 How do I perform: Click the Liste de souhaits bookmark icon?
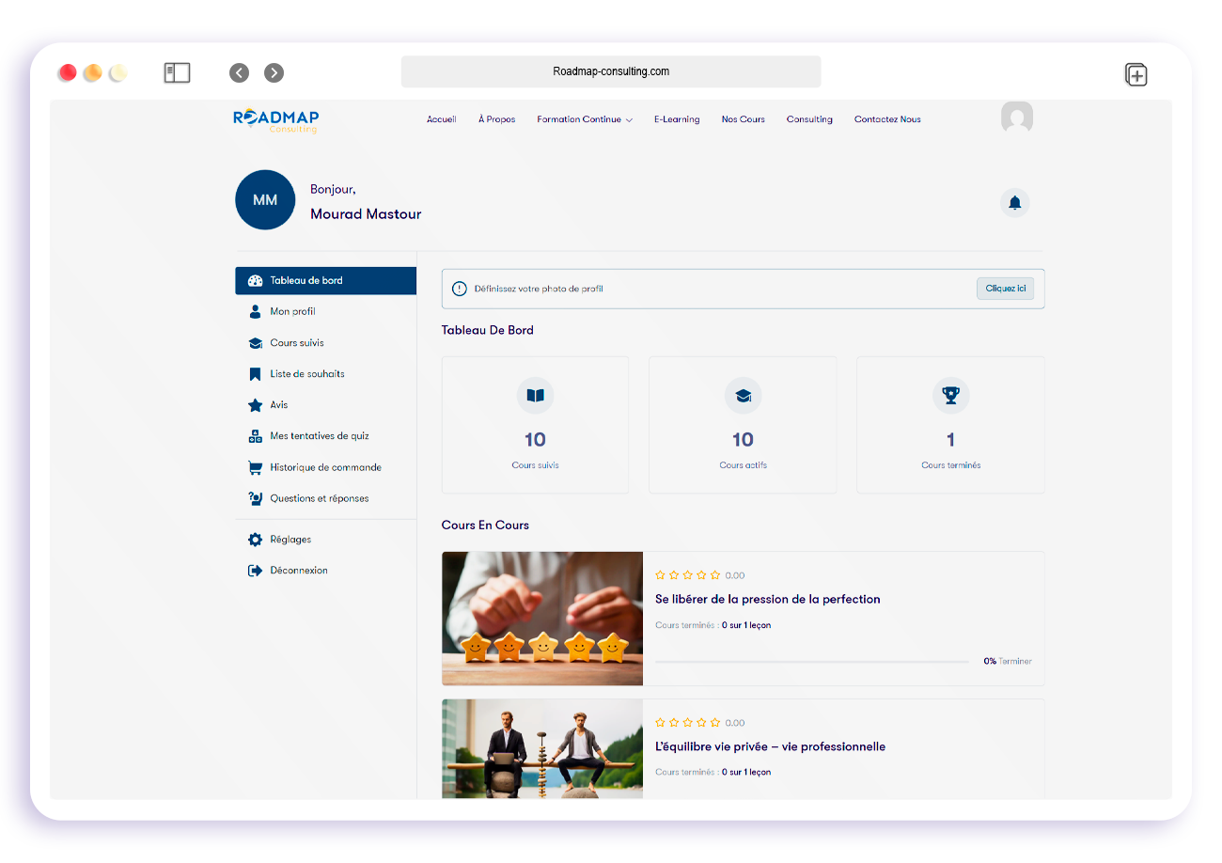(x=255, y=374)
